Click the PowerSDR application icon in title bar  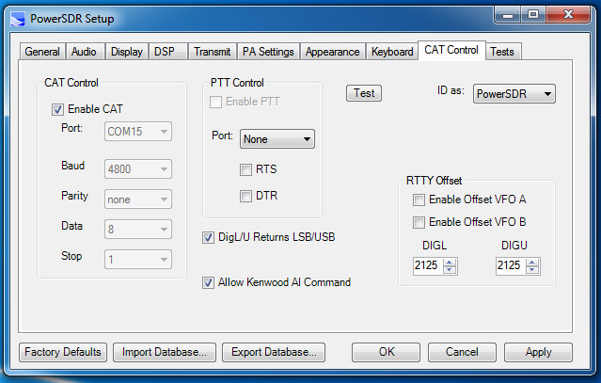[18, 19]
